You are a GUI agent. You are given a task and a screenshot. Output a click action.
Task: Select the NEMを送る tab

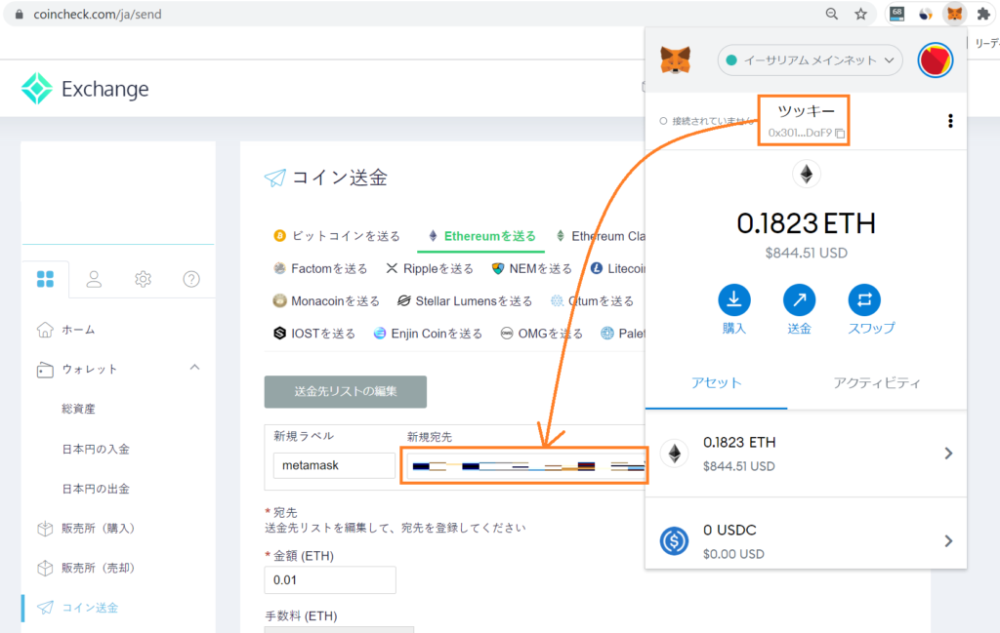[x=532, y=269]
